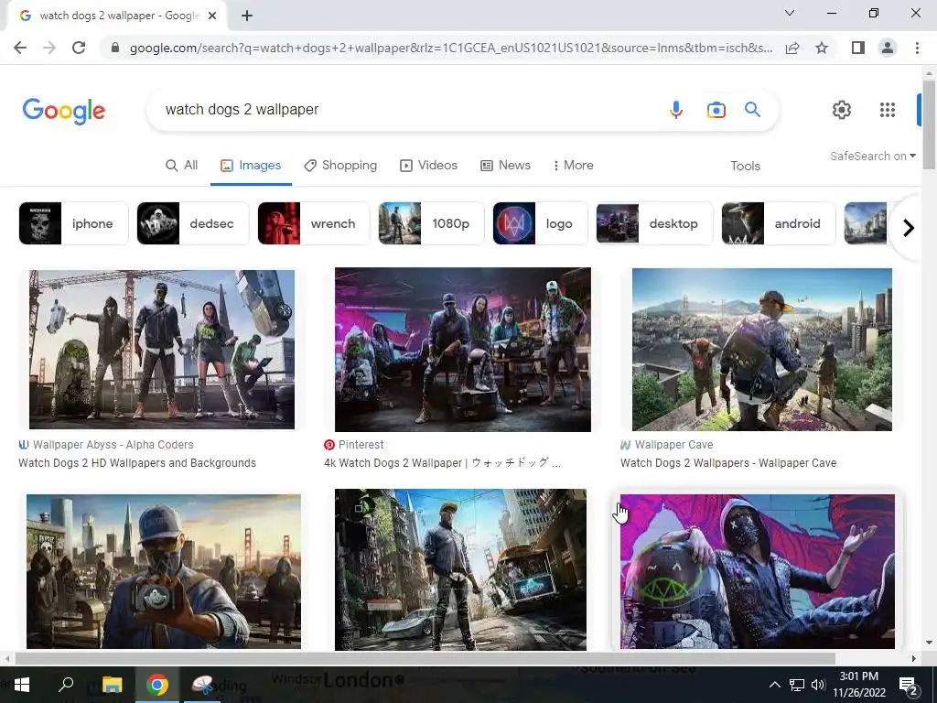
Task: Open the selfie camera character thumbnail
Action: pyautogui.click(x=164, y=571)
